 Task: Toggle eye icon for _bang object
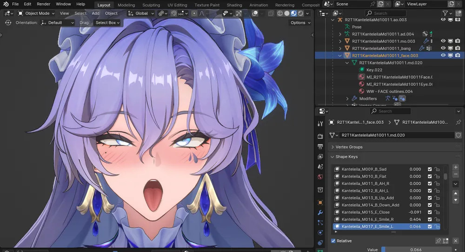tap(443, 48)
